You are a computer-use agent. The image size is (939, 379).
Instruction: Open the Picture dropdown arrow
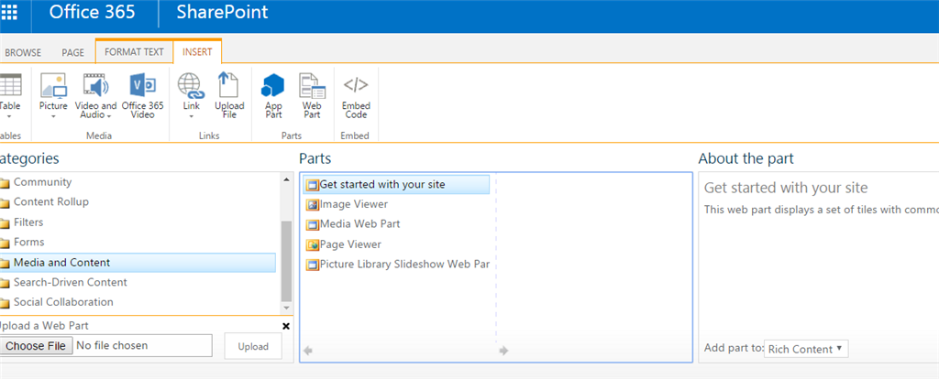53,116
